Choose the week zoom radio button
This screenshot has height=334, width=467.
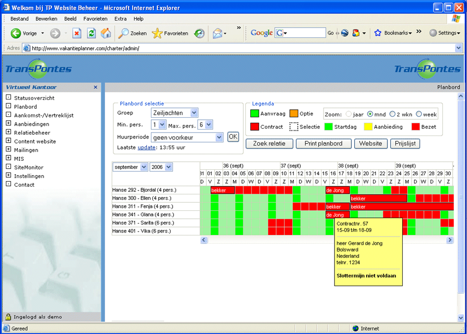pyautogui.click(x=419, y=114)
